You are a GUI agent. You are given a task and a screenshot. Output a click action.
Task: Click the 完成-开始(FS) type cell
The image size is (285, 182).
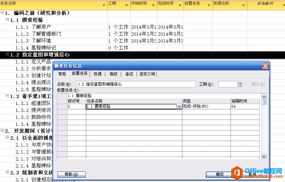pyautogui.click(x=206, y=107)
